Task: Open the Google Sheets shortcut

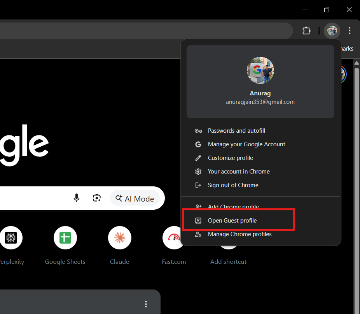Action: (65, 237)
